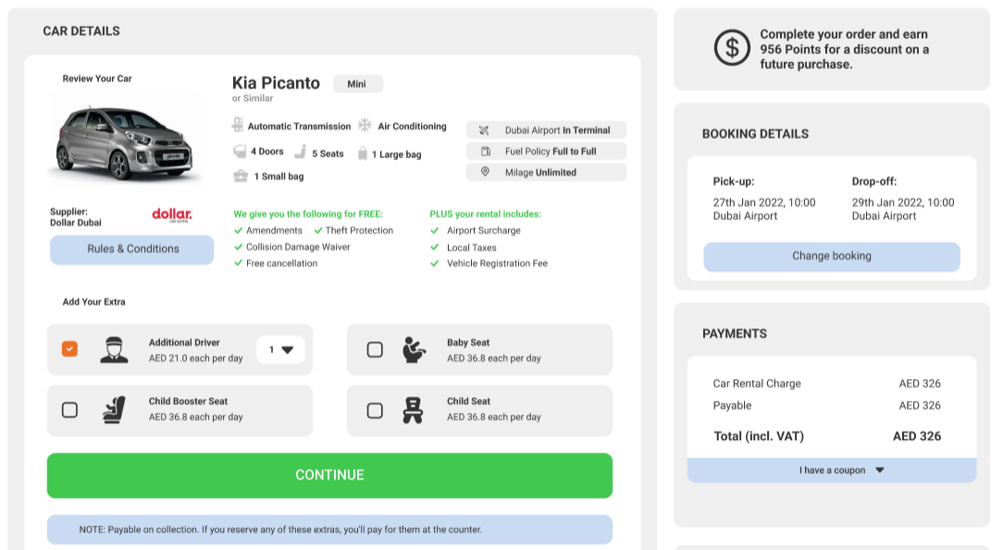Click the 5 Seats seat icon
1003x550 pixels.
tap(300, 153)
